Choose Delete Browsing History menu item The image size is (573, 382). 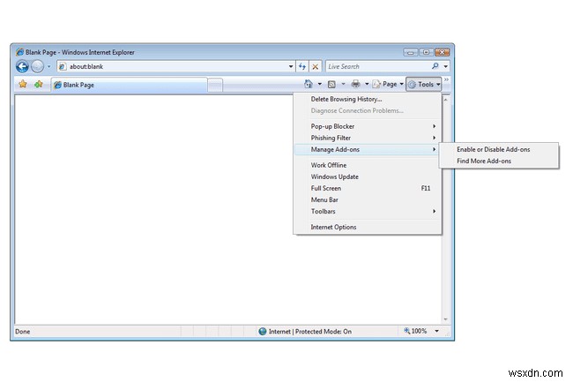click(x=368, y=99)
